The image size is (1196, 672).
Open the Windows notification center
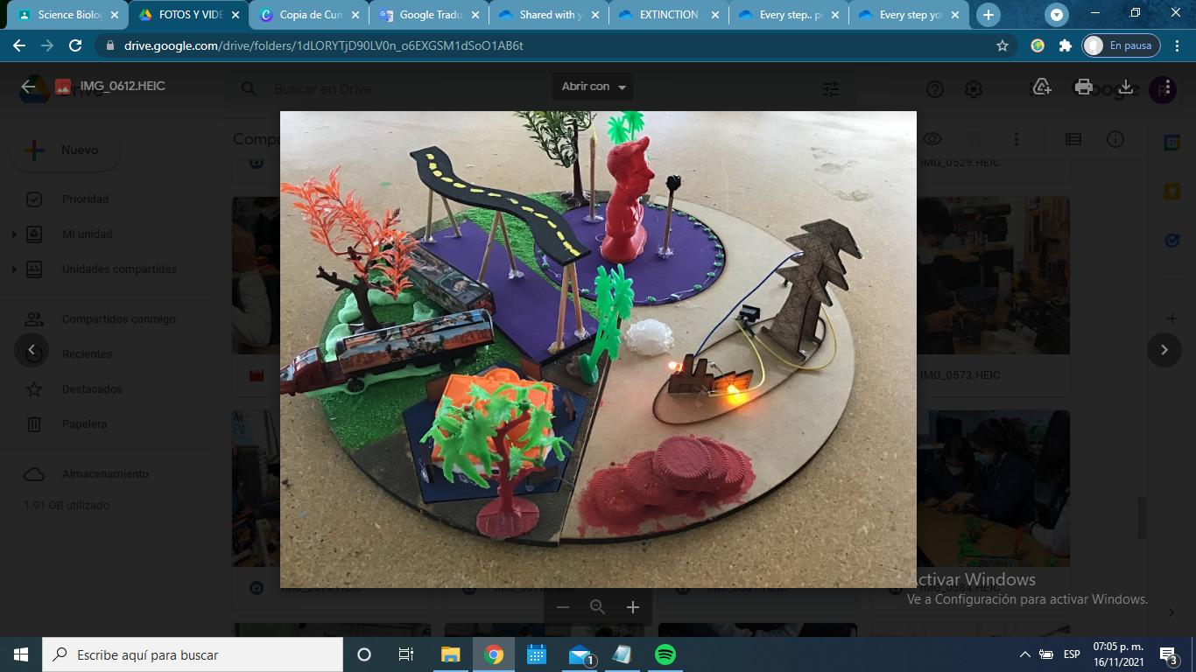point(1167,654)
